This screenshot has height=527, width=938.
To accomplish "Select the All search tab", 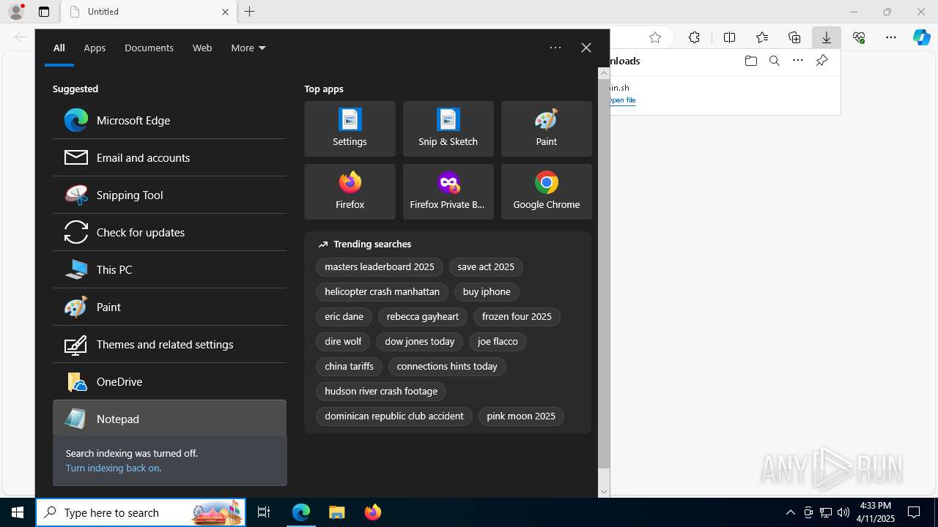I will 59,48.
